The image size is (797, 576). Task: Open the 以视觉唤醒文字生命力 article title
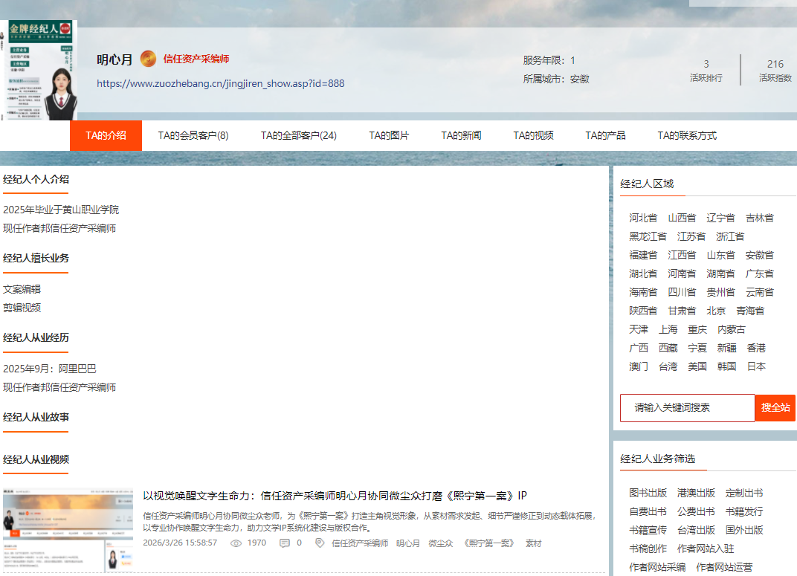click(x=335, y=496)
